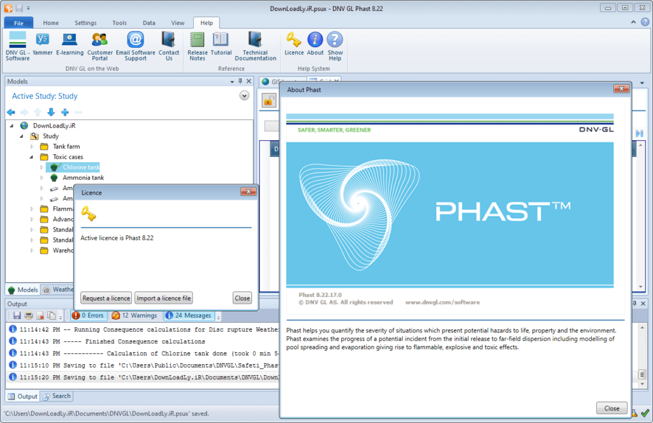
Task: Launch the Tutorial book icon
Action: [x=221, y=43]
